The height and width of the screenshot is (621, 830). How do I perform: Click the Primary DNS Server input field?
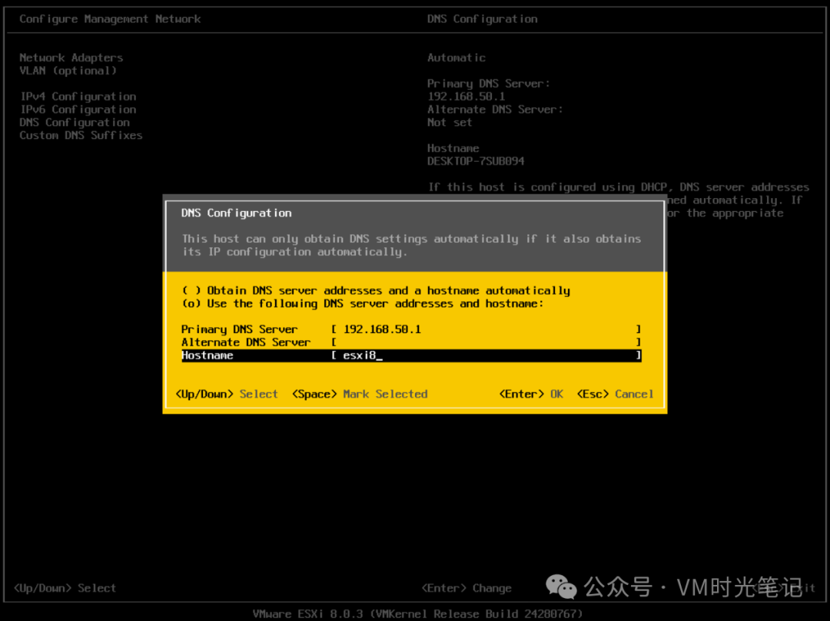486,329
